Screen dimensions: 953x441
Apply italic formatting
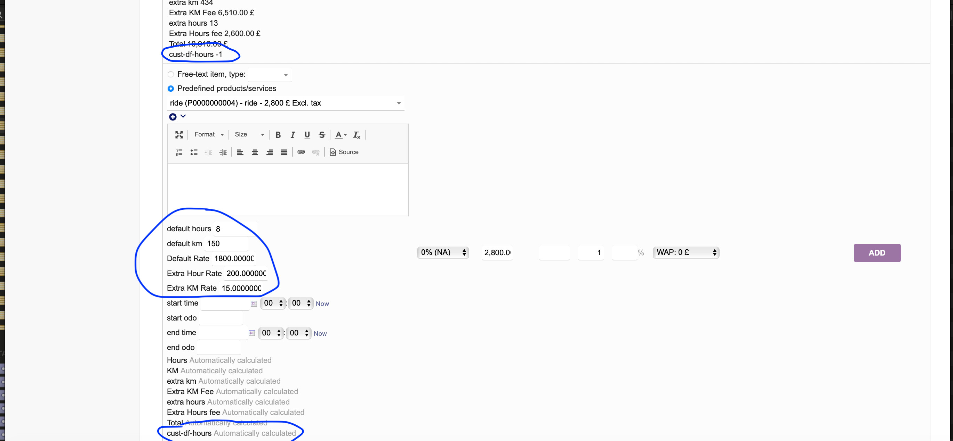pos(293,135)
